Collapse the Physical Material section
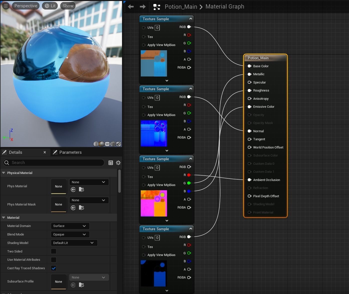 pyautogui.click(x=3, y=173)
